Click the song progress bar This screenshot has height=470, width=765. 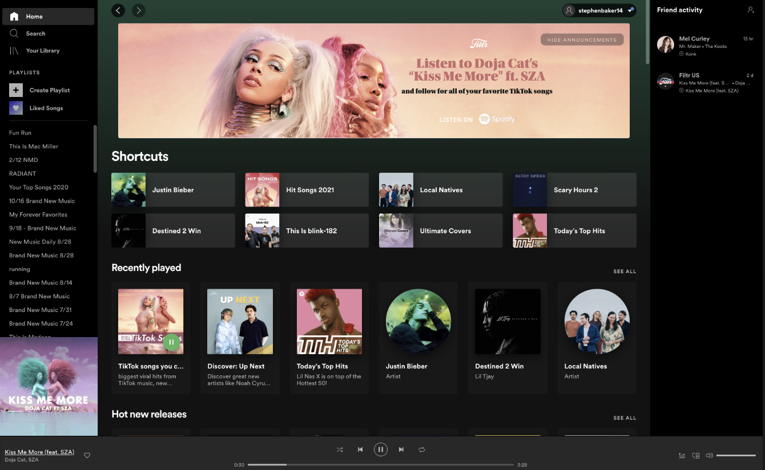pos(381,464)
